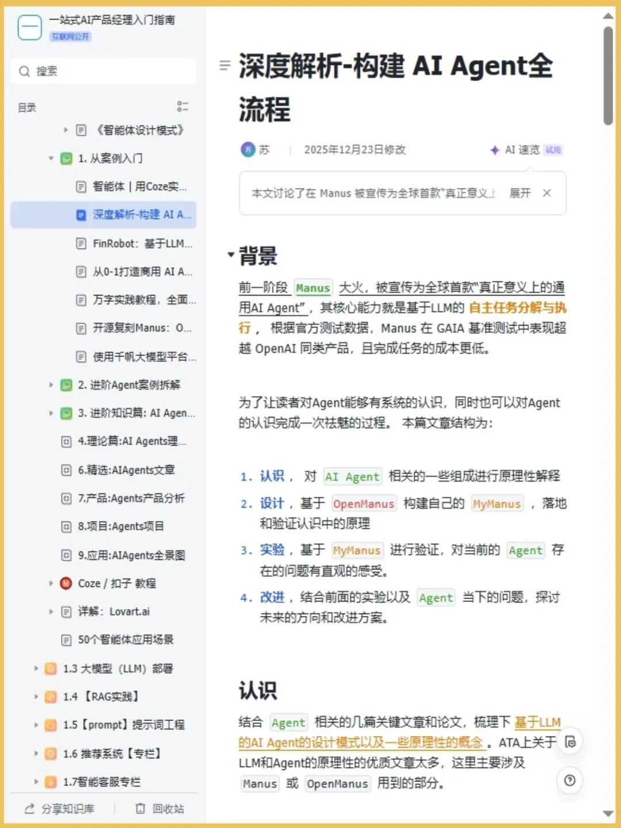The width and height of the screenshot is (621, 828).
Task: Click the 搜索 search field
Action: [103, 71]
